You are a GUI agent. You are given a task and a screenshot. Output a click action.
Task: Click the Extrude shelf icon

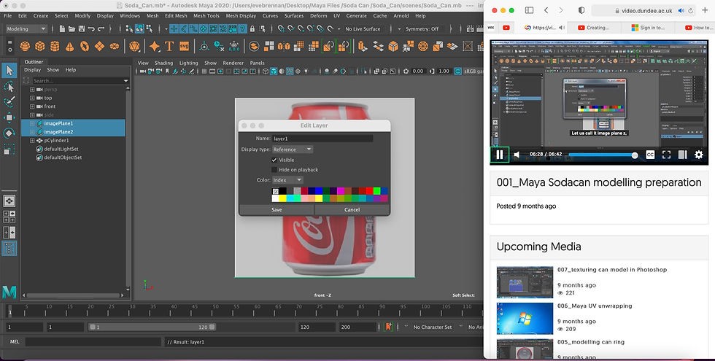pyautogui.click(x=363, y=47)
